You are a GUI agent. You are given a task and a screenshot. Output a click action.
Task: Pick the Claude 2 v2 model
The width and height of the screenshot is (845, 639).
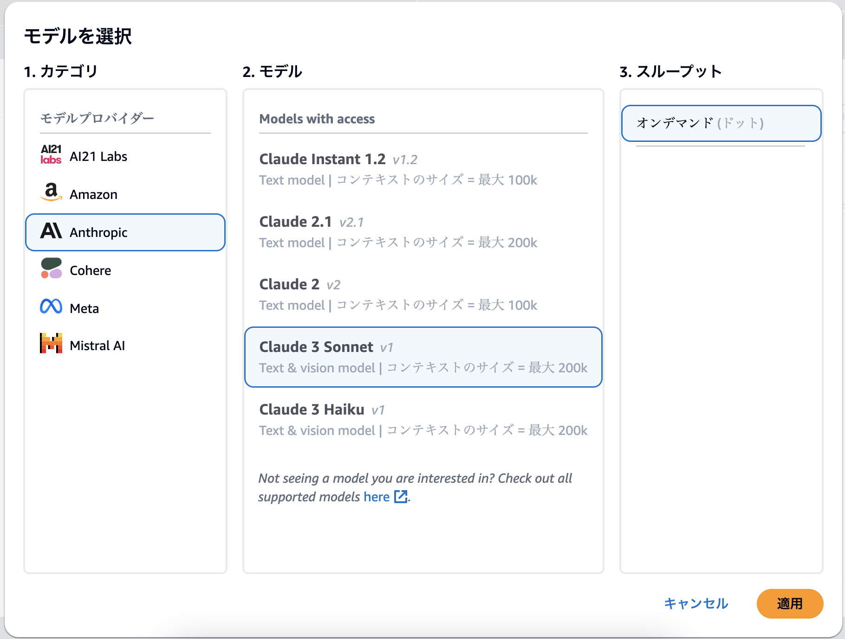pos(423,294)
